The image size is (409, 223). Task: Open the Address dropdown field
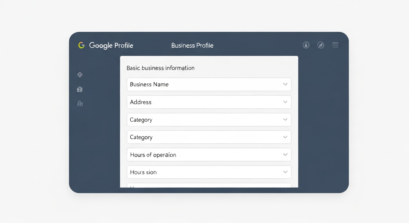click(x=209, y=102)
